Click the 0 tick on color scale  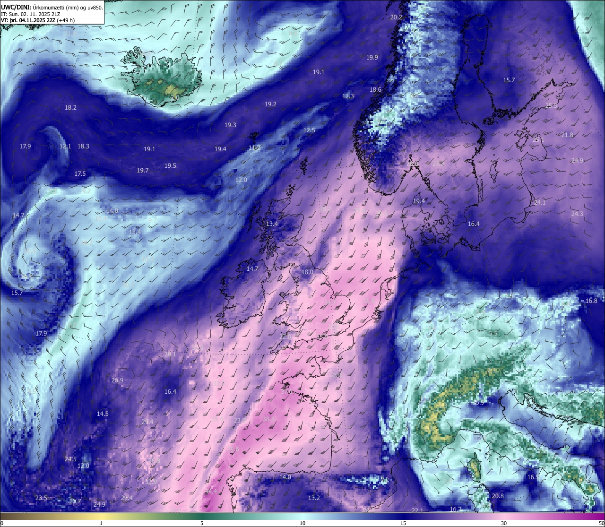tap(2, 523)
